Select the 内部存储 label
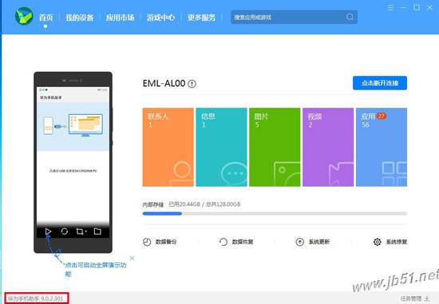This screenshot has width=439, height=304. click(x=153, y=204)
